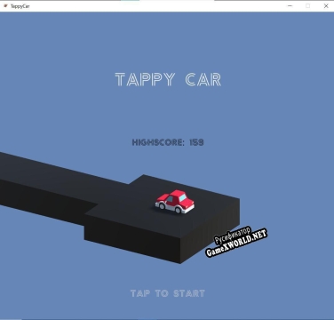Viewport: 334px width, 320px height.
Task: Click the TAPPY CAR game title
Action: [168, 80]
